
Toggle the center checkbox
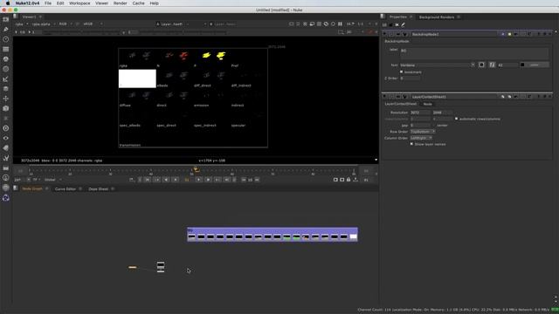tap(434, 126)
